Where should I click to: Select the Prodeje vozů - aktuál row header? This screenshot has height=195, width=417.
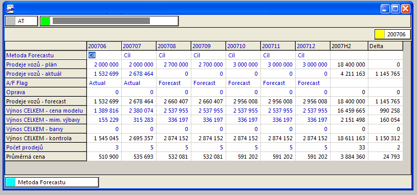46,74
